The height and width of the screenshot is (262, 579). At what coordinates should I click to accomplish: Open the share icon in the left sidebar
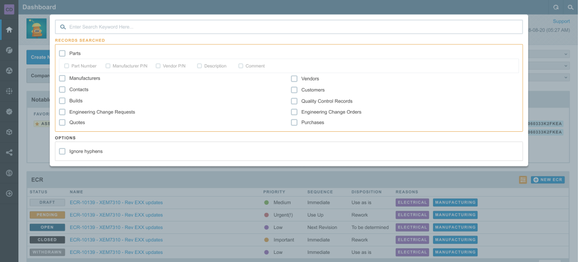9,152
